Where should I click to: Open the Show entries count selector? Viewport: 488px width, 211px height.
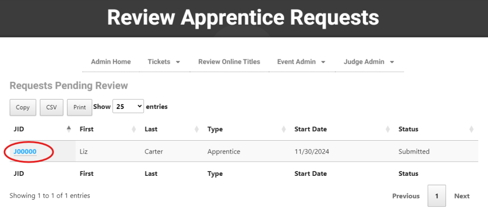coord(128,107)
